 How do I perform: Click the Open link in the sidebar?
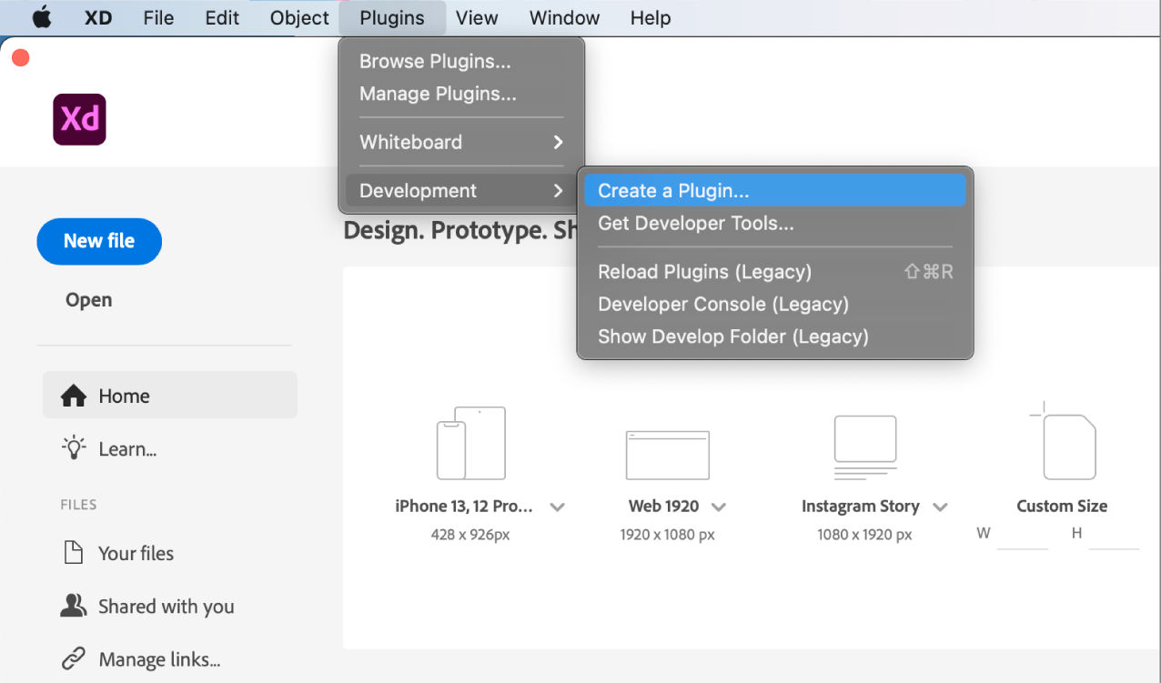87,299
